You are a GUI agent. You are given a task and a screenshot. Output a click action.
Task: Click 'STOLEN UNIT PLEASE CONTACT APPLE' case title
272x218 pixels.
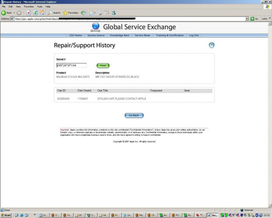click(122, 99)
